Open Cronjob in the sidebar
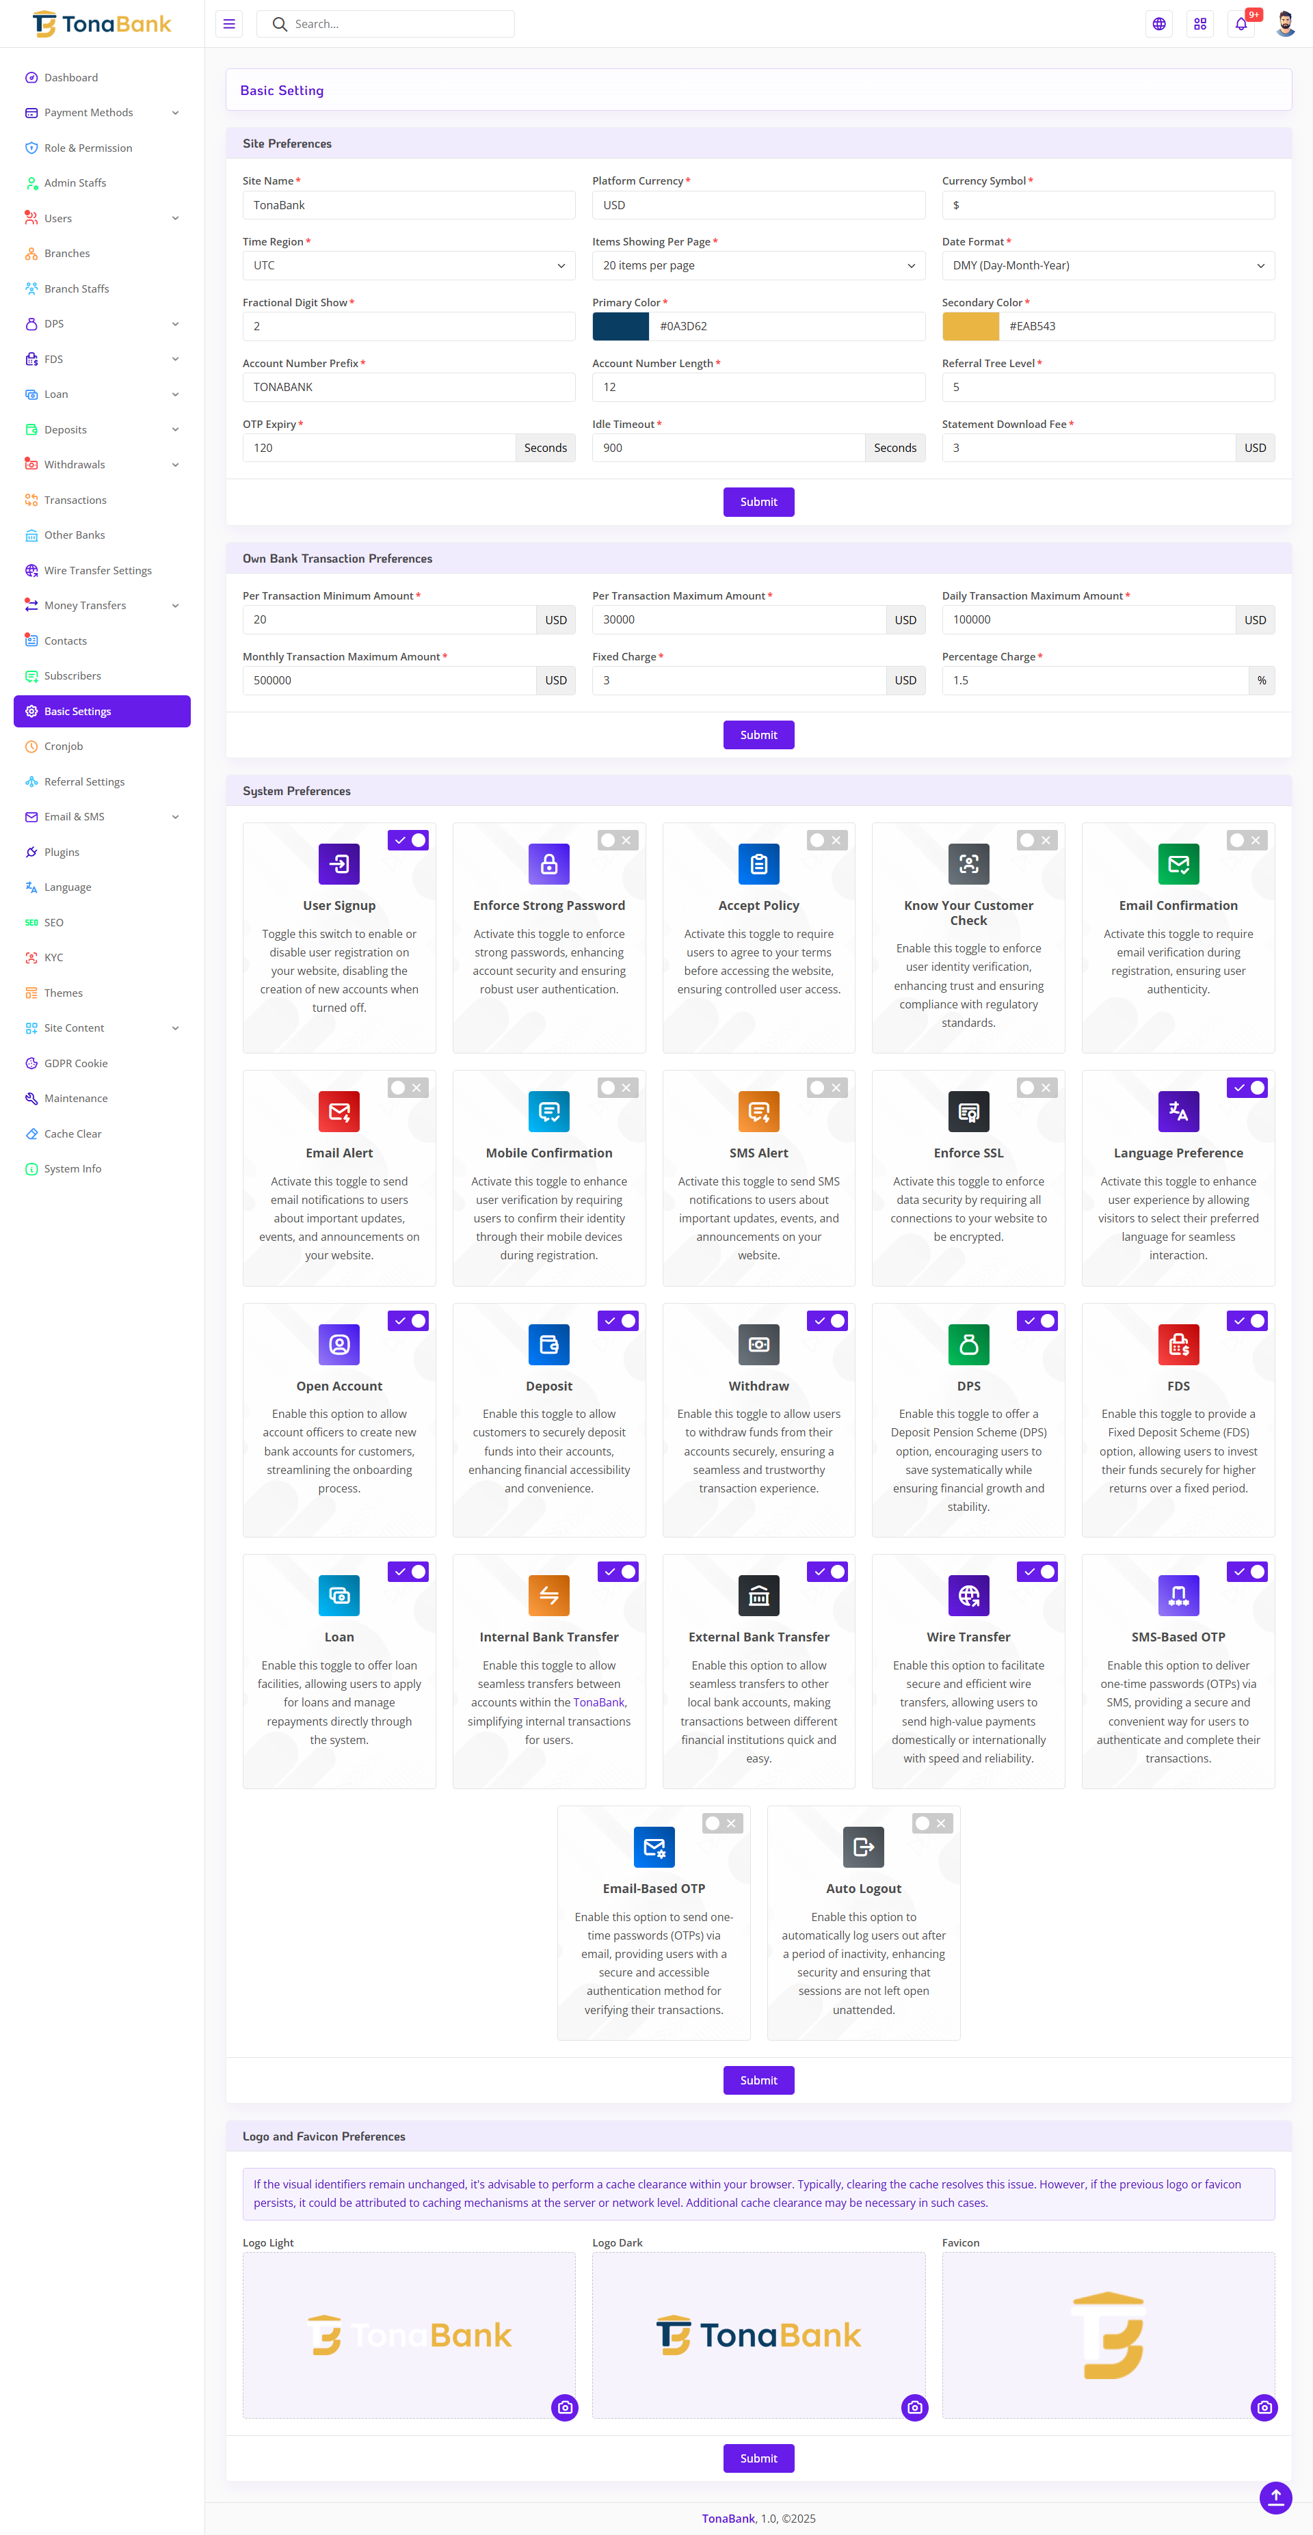The width and height of the screenshot is (1313, 2535). click(64, 747)
